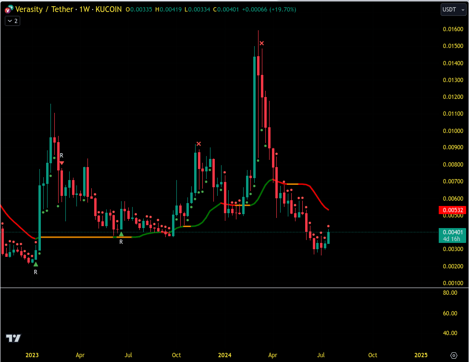Click the green up-triangle signal near Jul 2023
The width and height of the screenshot is (469, 362).
click(x=121, y=234)
